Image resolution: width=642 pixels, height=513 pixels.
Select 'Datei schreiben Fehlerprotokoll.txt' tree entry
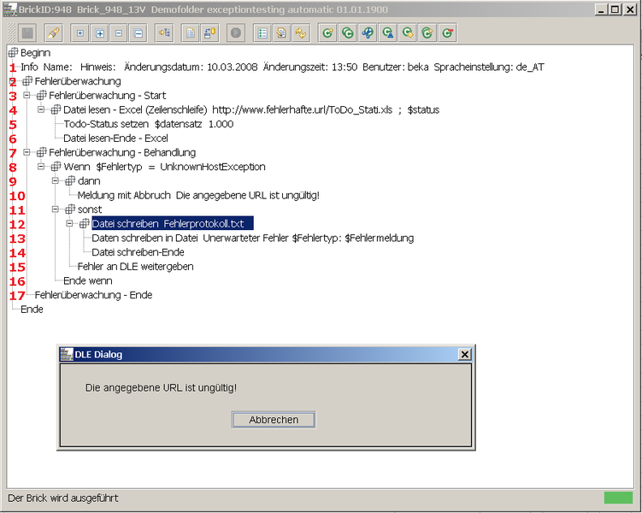click(172, 224)
